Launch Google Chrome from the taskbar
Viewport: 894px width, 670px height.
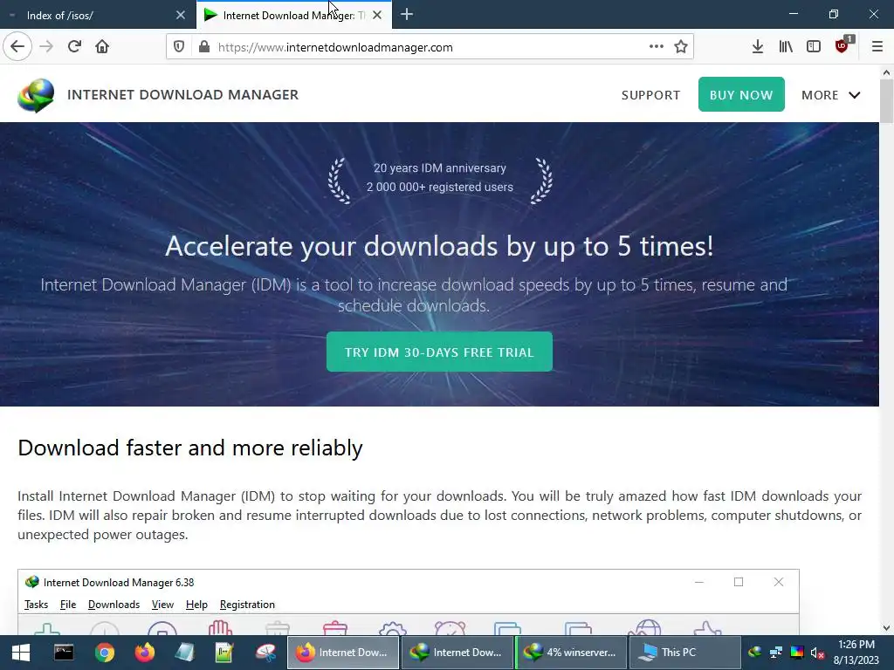(x=105, y=653)
